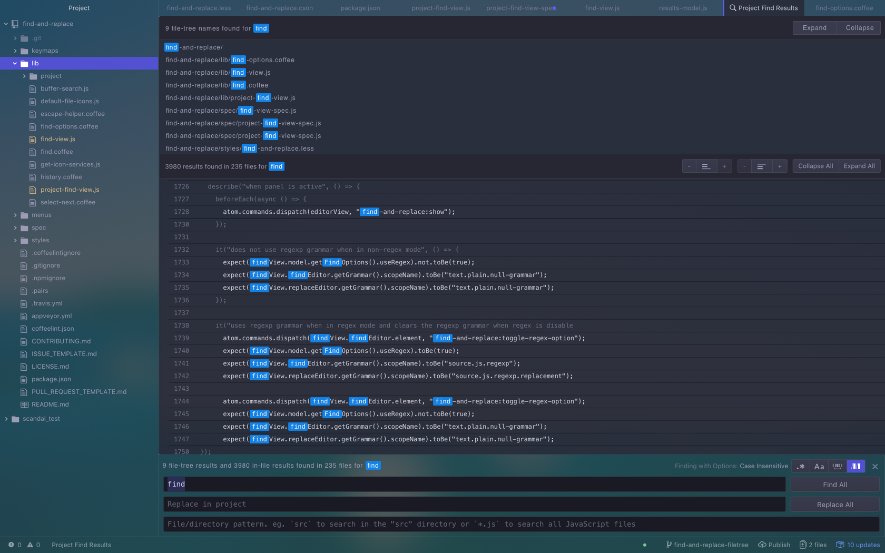Open the package.json tab
Image resolution: width=885 pixels, height=553 pixels.
click(x=359, y=8)
